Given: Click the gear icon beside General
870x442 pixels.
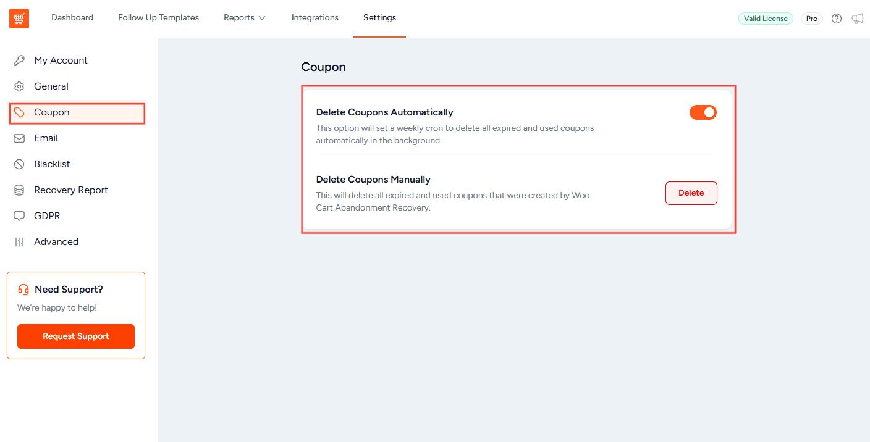Looking at the screenshot, I should coord(19,86).
